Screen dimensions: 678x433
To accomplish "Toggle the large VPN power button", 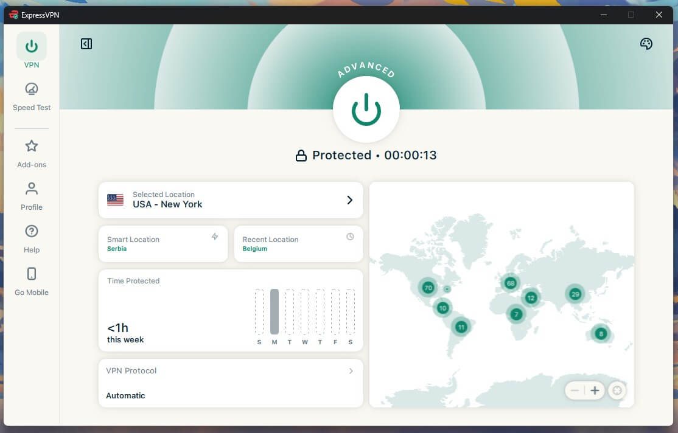I will tap(366, 109).
